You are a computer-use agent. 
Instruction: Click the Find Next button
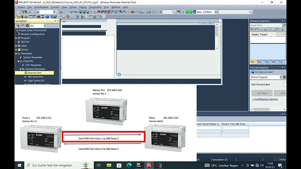click(262, 93)
